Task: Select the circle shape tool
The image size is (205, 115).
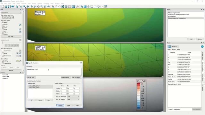Action: click(x=98, y=6)
